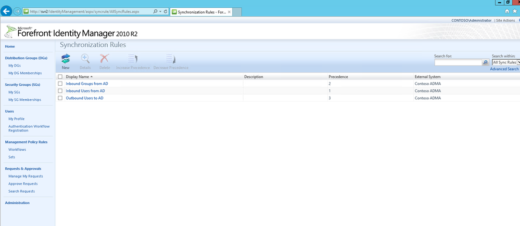Go to My DG Memberships
Image resolution: width=520 pixels, height=226 pixels.
[25, 73]
